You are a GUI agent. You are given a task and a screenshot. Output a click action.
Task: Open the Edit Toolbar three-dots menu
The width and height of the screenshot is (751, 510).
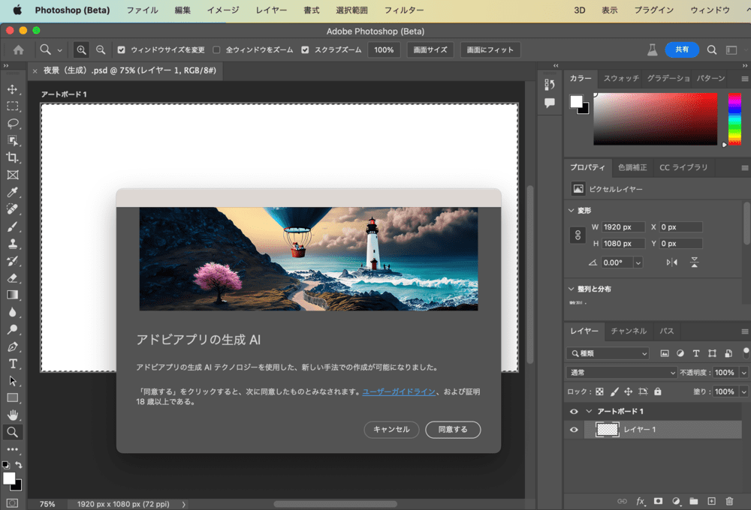(13, 449)
